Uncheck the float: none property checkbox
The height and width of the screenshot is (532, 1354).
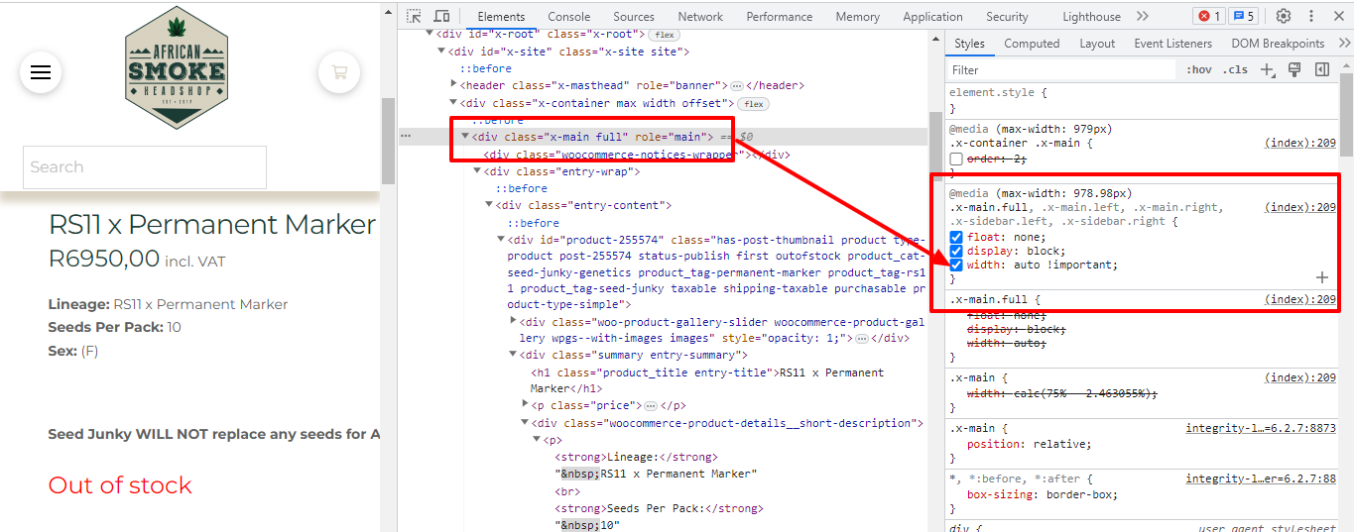[956, 238]
